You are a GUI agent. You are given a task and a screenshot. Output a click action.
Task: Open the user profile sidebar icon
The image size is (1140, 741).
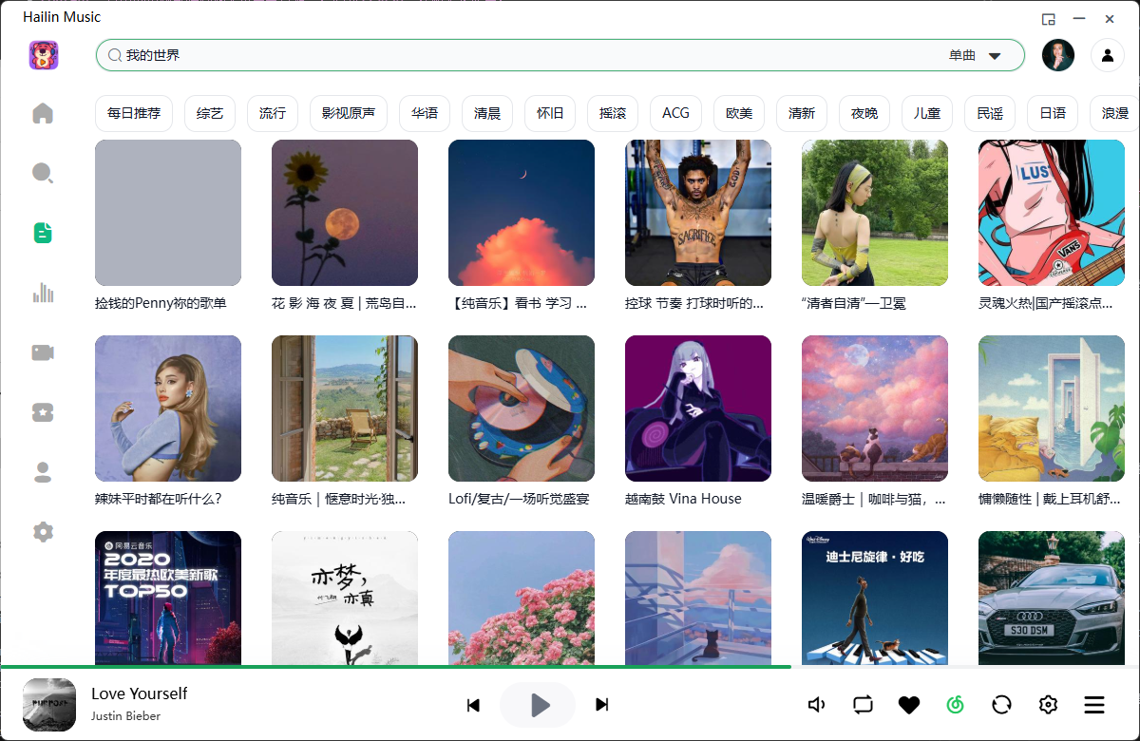(x=43, y=472)
